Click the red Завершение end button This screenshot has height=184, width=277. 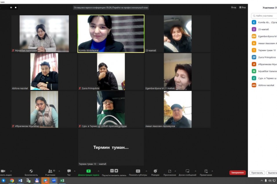(x=238, y=173)
